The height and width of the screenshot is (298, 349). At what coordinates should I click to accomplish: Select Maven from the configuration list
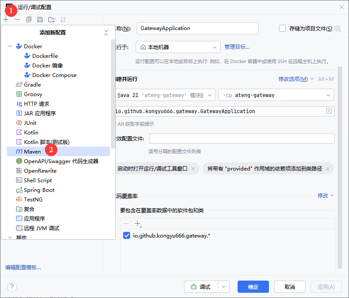[33, 151]
